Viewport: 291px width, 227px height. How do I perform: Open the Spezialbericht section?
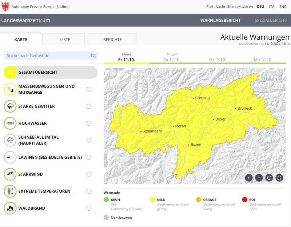[270, 20]
